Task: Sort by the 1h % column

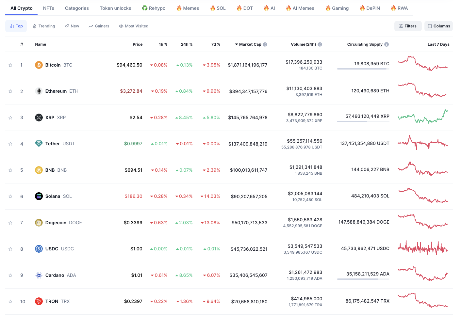Action: (x=163, y=44)
